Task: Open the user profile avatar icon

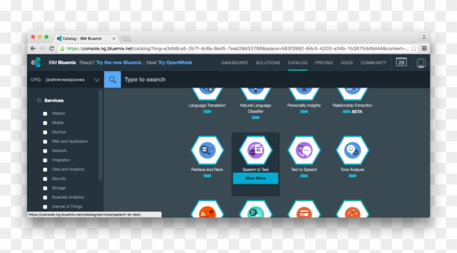Action: (421, 63)
